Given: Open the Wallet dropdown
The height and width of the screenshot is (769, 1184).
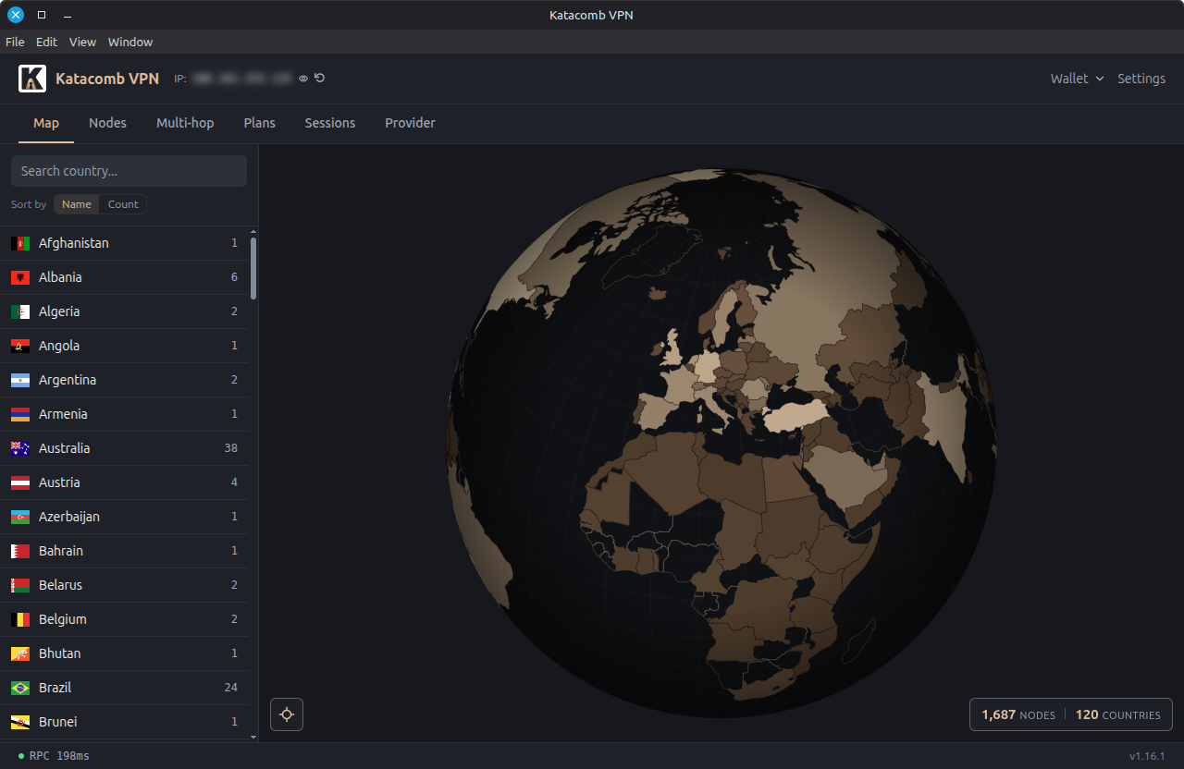Looking at the screenshot, I should [x=1077, y=79].
